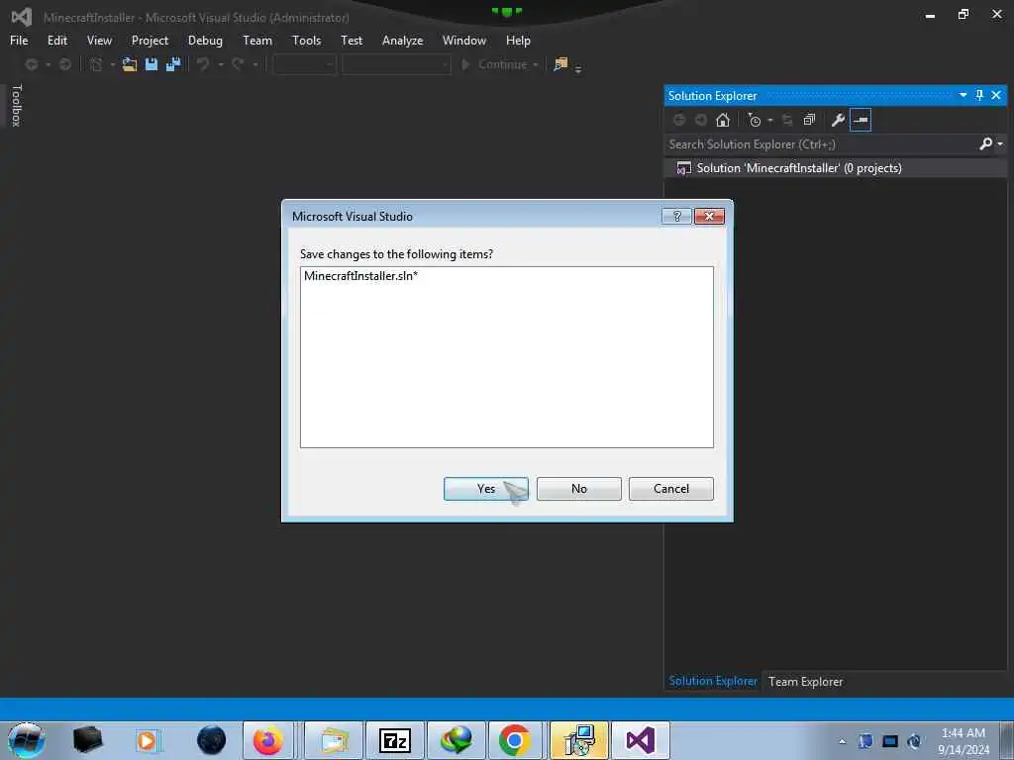1014x760 pixels.
Task: Expand the Continue button dropdown arrow
Action: (x=536, y=64)
